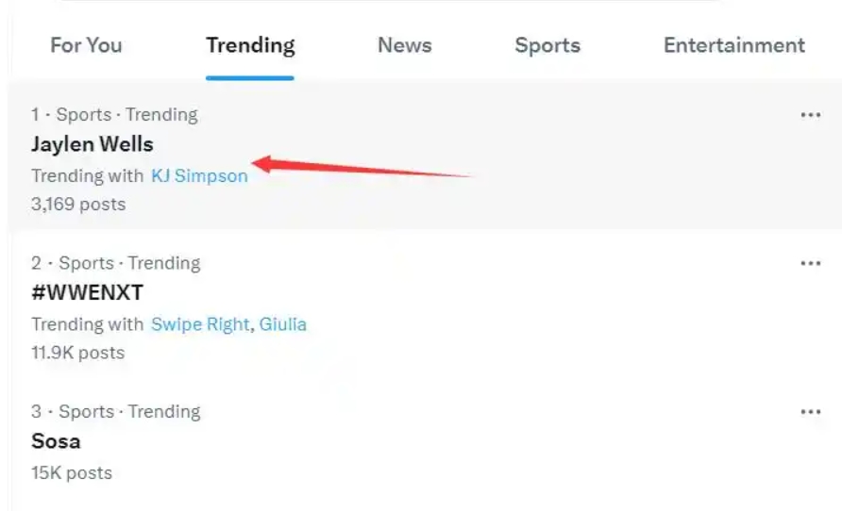Select the Trending tab
This screenshot has width=842, height=511.
(250, 45)
